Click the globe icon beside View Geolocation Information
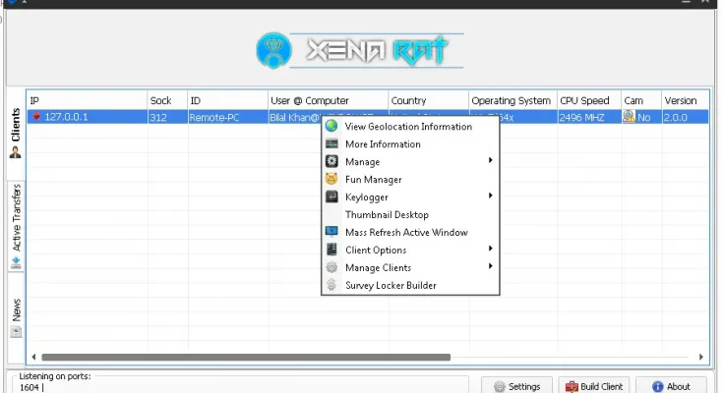Image resolution: width=723 pixels, height=393 pixels. [x=331, y=127]
